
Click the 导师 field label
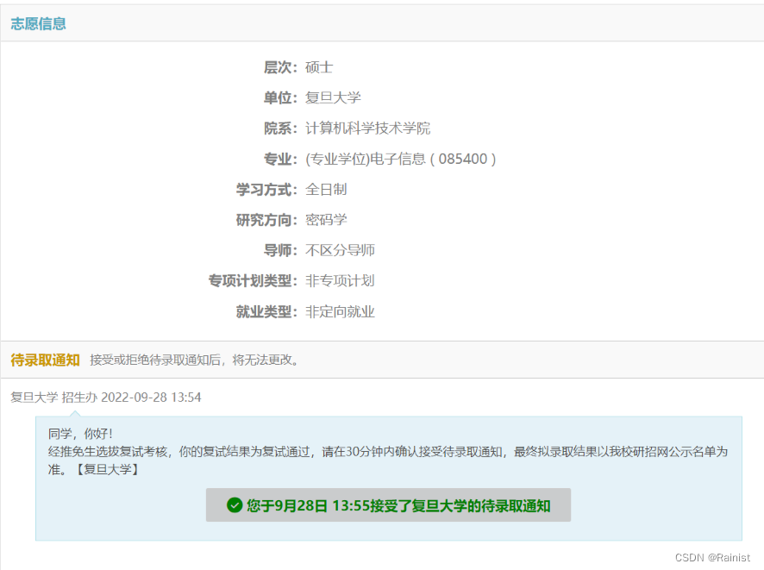pyautogui.click(x=280, y=250)
